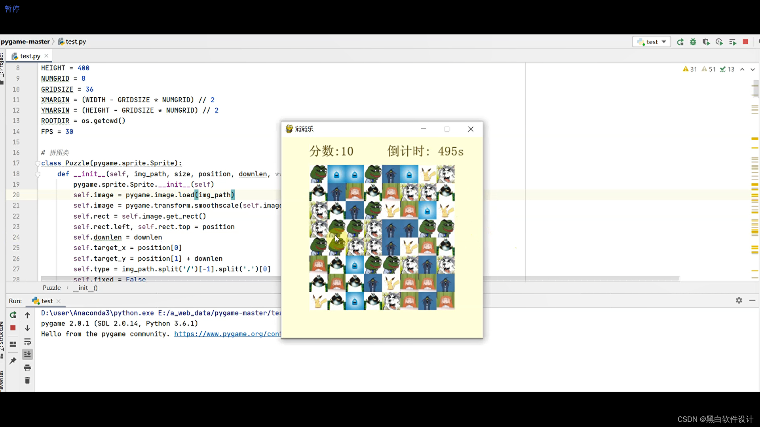Click the restore layout icon in Run panel
This screenshot has height=427, width=760.
pyautogui.click(x=13, y=344)
